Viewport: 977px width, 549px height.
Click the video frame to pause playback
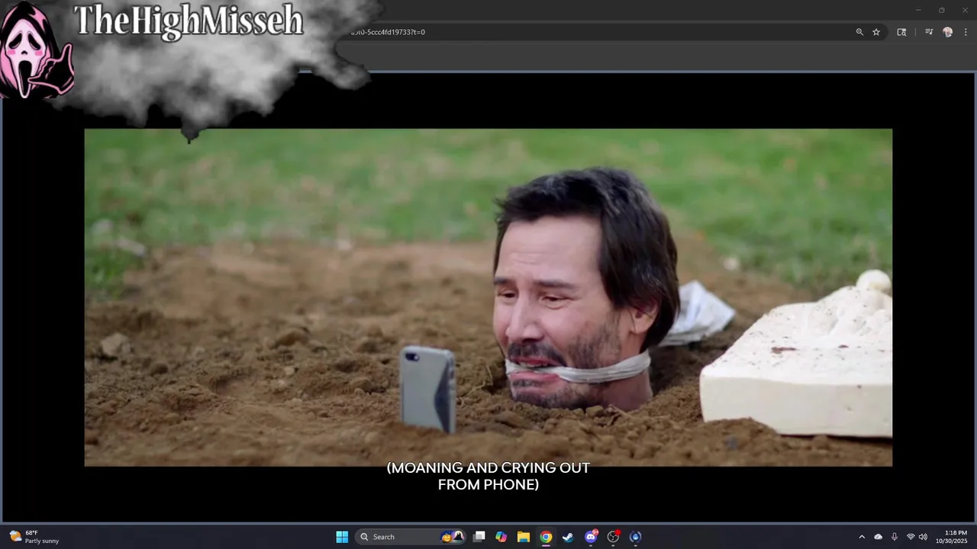pos(488,297)
